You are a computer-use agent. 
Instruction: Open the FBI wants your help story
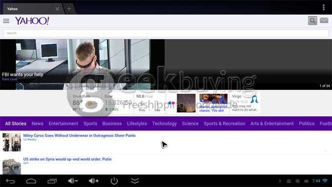point(22,75)
